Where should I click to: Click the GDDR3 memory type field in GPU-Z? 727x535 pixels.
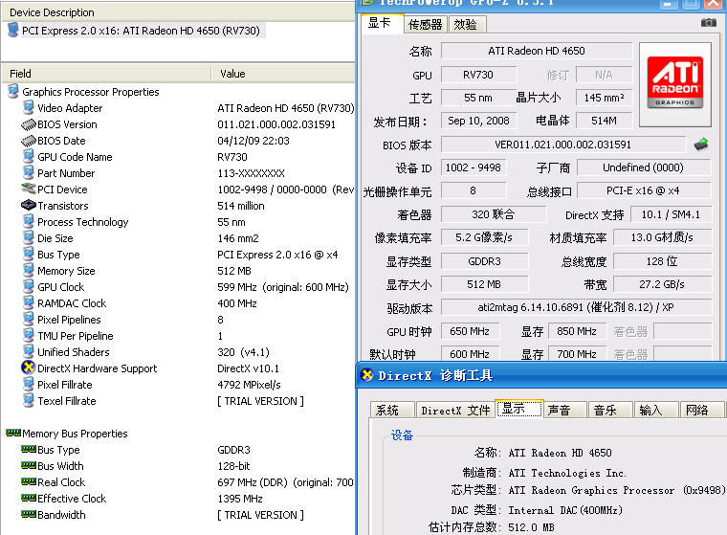click(484, 261)
